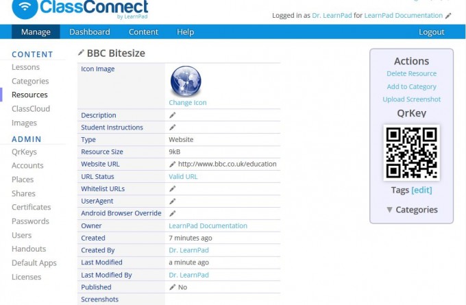Expand the Categories disclosure triangle
Viewport: 466px width, 305px height.
pyautogui.click(x=390, y=210)
